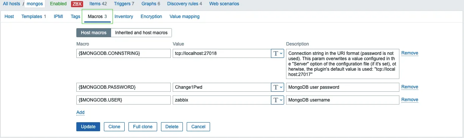The width and height of the screenshot is (464, 138).
Task: Open the All hosts breadcrumb link
Action: (11, 4)
